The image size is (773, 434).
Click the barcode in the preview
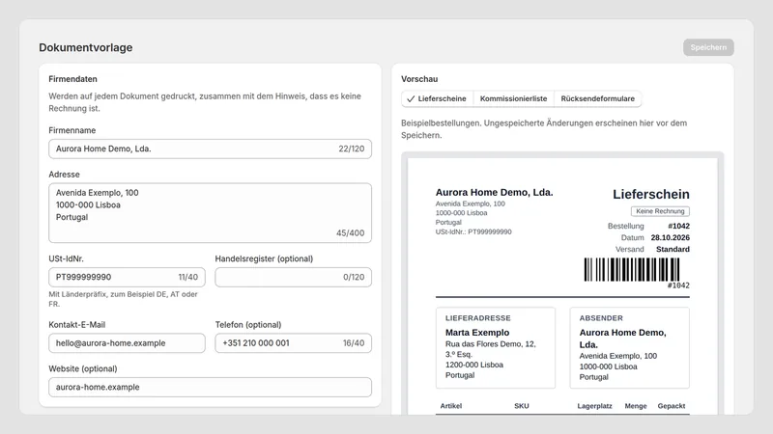632,270
